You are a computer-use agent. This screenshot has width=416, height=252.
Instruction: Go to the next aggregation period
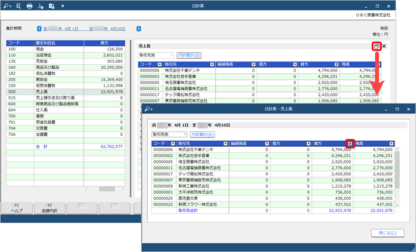tap(138, 29)
